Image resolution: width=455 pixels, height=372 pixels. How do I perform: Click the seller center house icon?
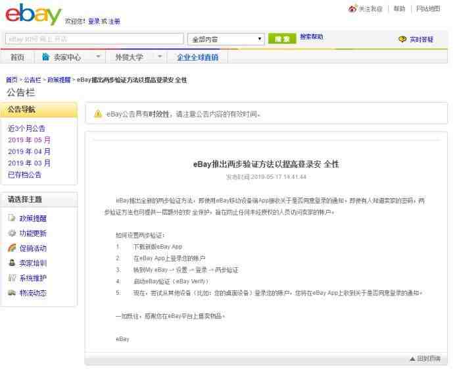click(45, 57)
